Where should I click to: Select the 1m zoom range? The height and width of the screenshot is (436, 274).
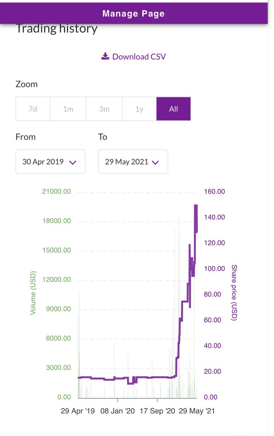click(x=68, y=109)
